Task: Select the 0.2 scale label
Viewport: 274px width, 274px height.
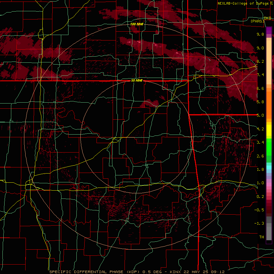Action: point(260,197)
